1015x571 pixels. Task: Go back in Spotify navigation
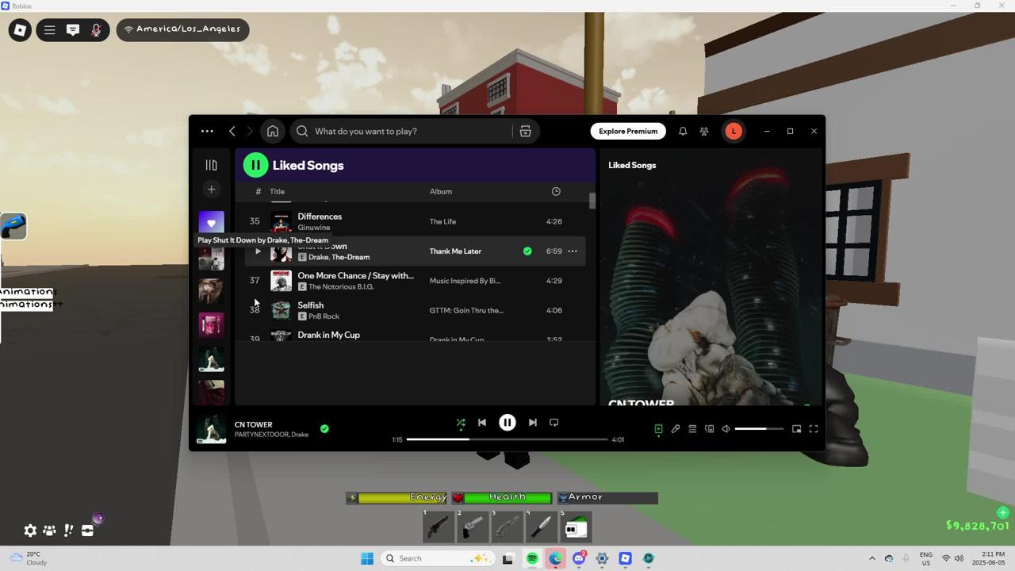(232, 131)
